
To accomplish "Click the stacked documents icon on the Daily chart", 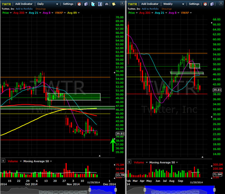I will (86, 4).
